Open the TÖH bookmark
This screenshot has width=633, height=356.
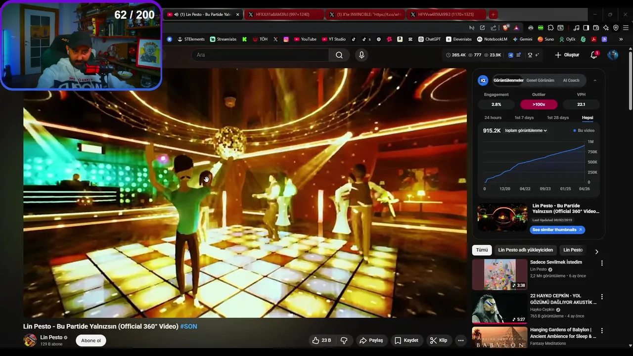260,39
